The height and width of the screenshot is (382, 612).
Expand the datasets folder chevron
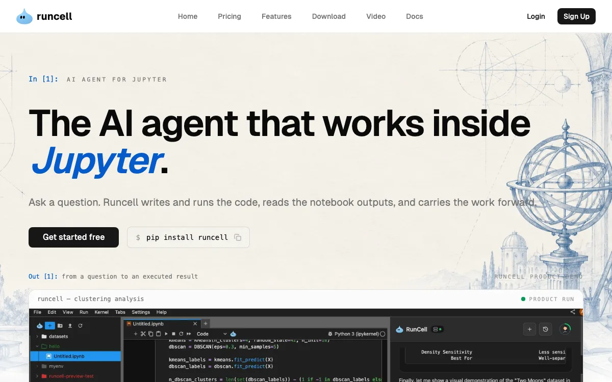37,337
